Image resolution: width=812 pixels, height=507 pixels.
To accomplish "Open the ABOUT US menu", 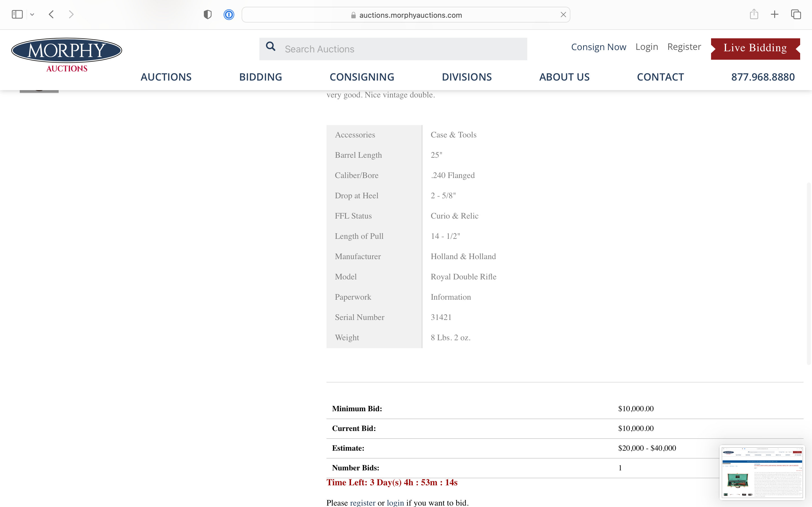I will (x=564, y=77).
